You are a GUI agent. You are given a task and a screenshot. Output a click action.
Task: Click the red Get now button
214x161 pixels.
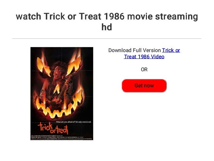coord(144,86)
